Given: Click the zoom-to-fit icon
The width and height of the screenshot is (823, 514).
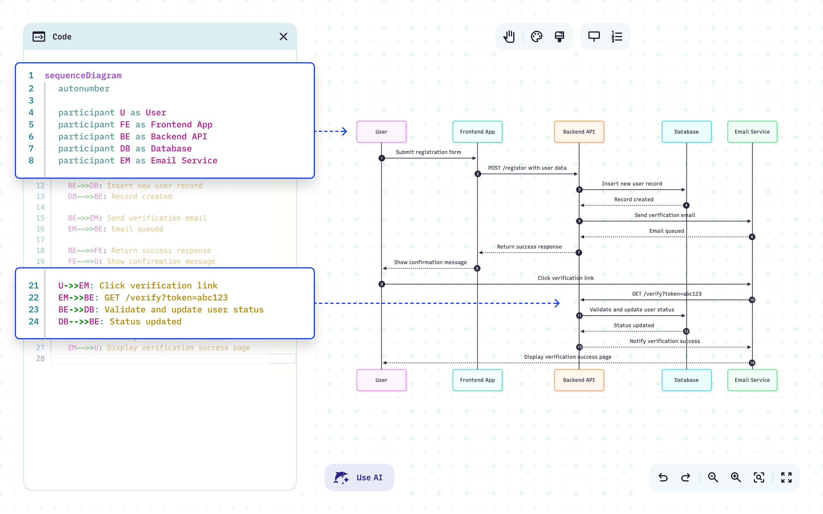Looking at the screenshot, I should coord(759,477).
